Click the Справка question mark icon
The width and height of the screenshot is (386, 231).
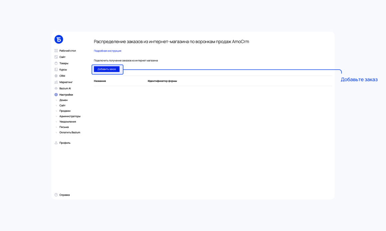(56, 195)
